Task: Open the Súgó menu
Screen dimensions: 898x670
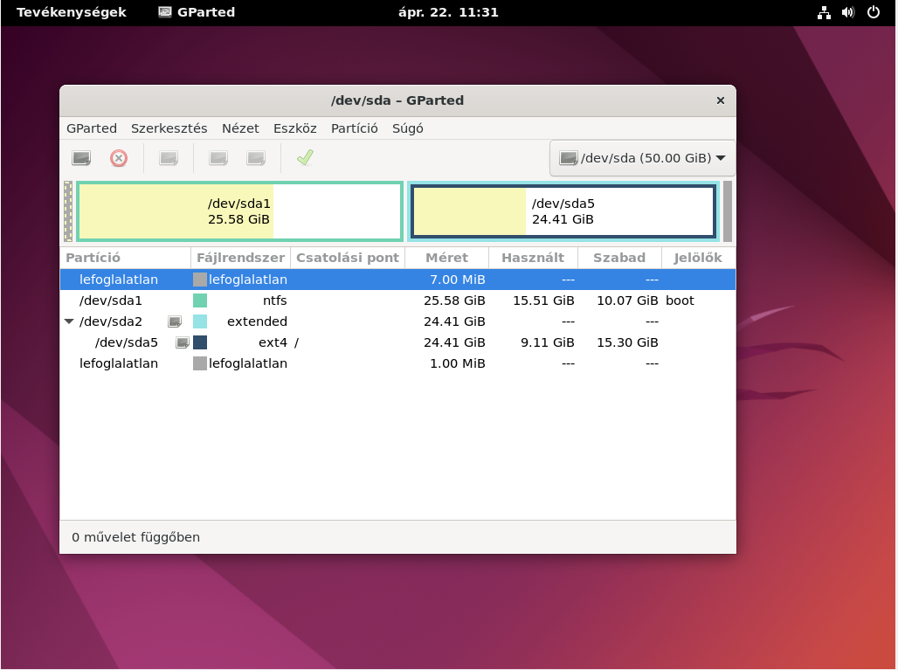Action: pos(408,128)
